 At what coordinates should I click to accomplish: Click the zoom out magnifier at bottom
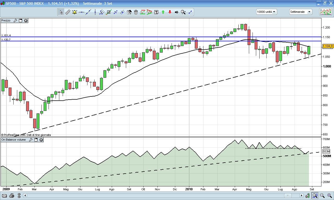coord(322,196)
